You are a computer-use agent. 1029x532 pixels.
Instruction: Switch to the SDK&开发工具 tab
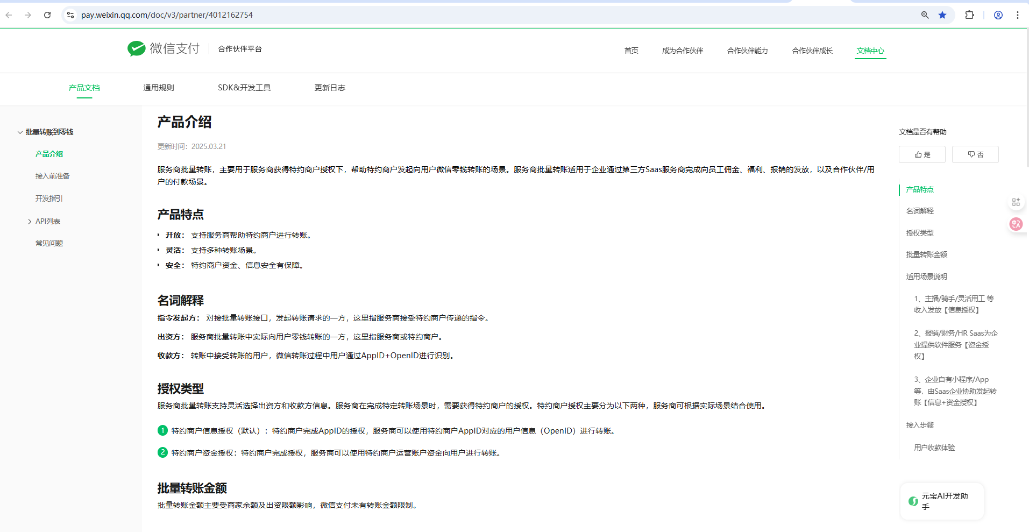click(244, 88)
